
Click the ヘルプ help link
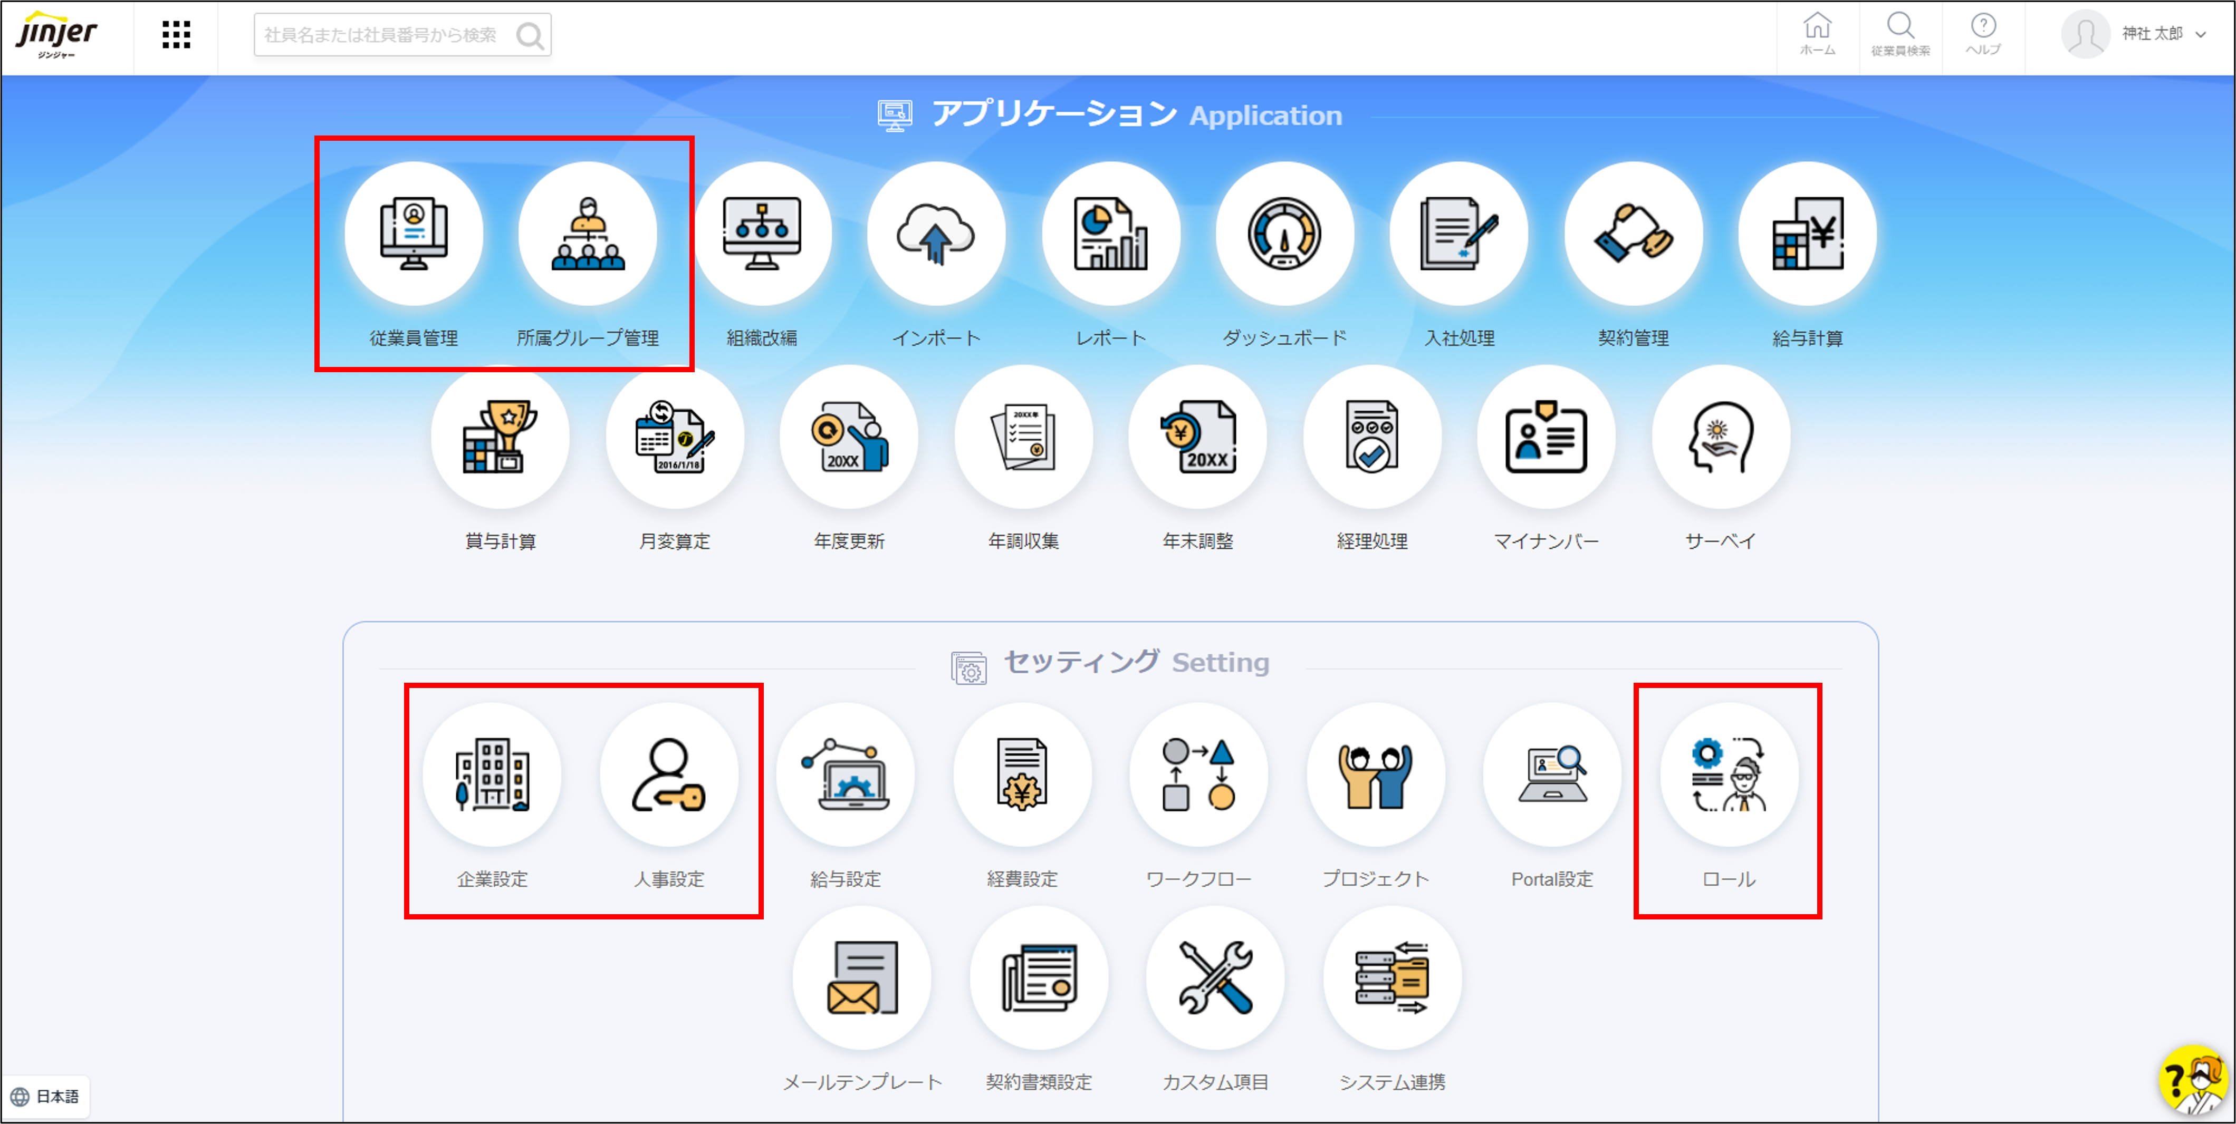pos(1982,35)
